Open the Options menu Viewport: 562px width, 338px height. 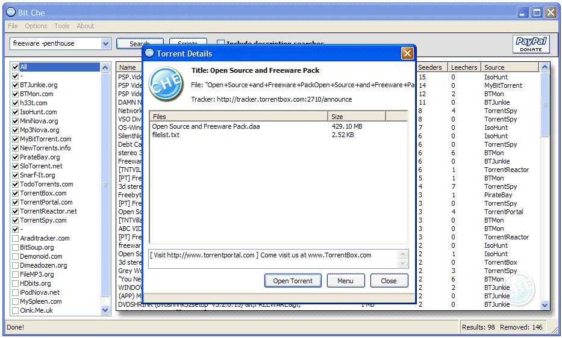(x=36, y=26)
